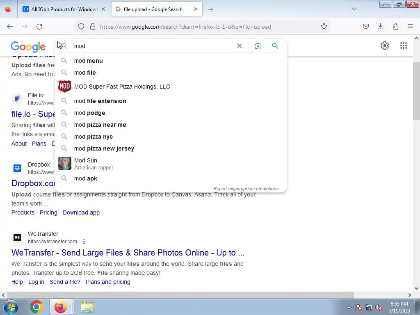Select 'mod pizza near me' suggestion
The width and height of the screenshot is (420, 315).
pyautogui.click(x=171, y=125)
